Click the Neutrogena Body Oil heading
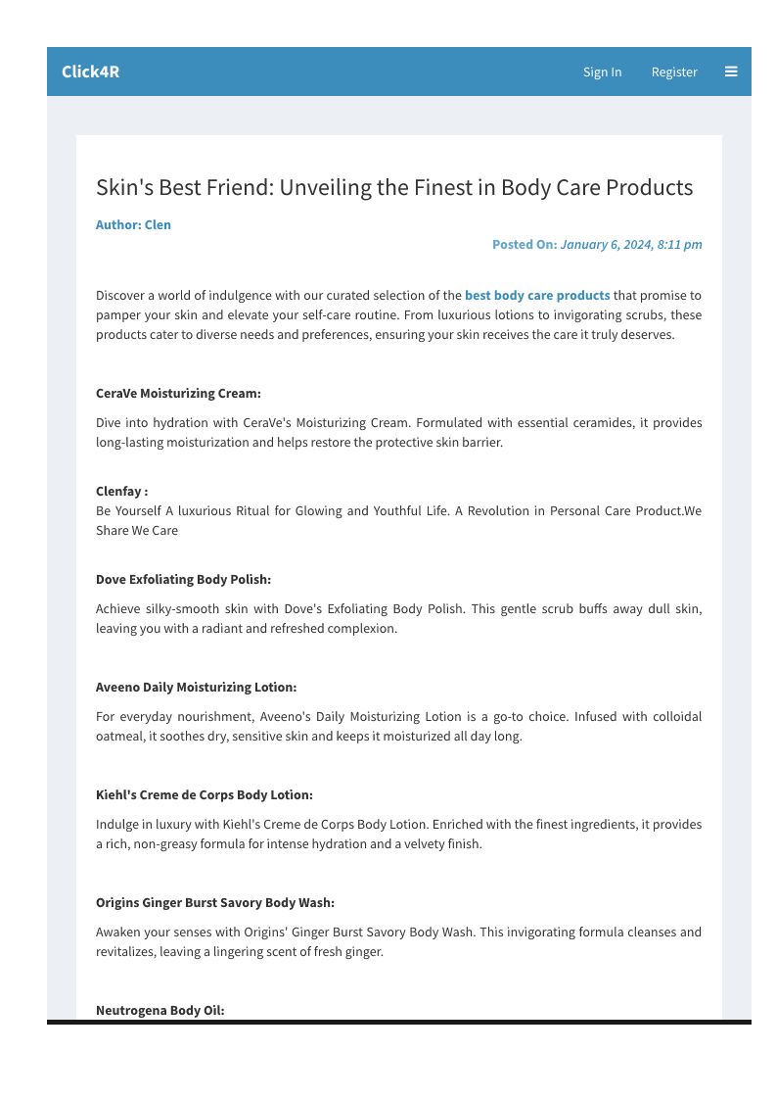The image size is (776, 1100). click(160, 1010)
